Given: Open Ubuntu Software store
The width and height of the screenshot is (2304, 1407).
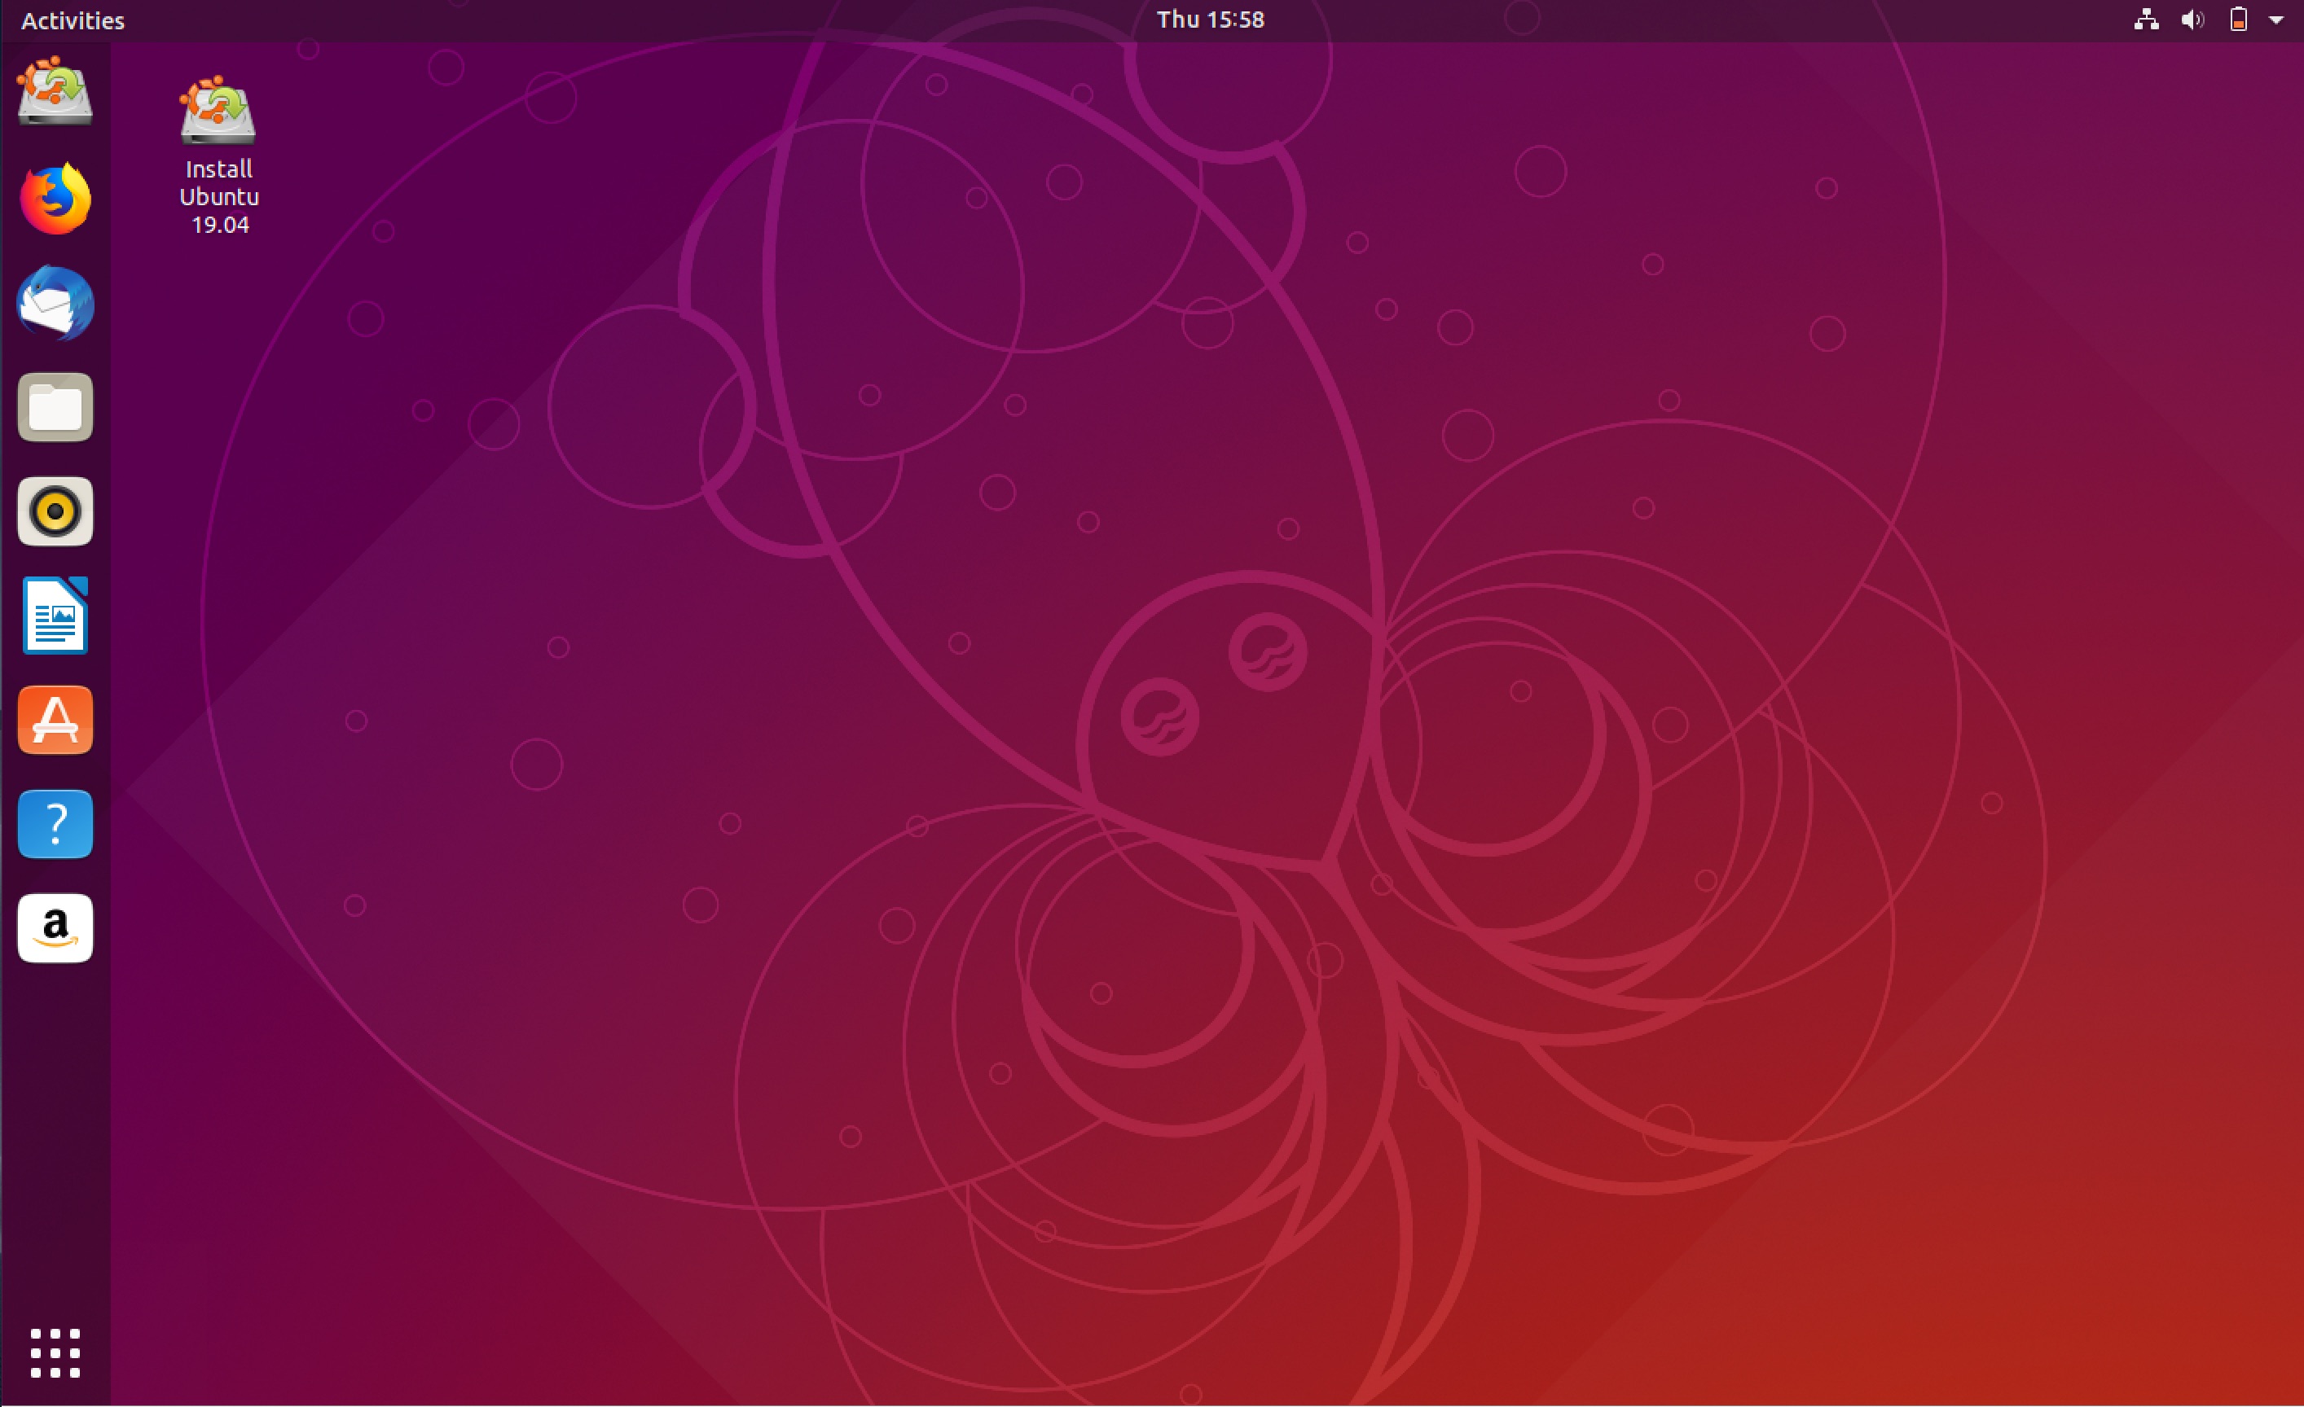Looking at the screenshot, I should click(x=55, y=720).
